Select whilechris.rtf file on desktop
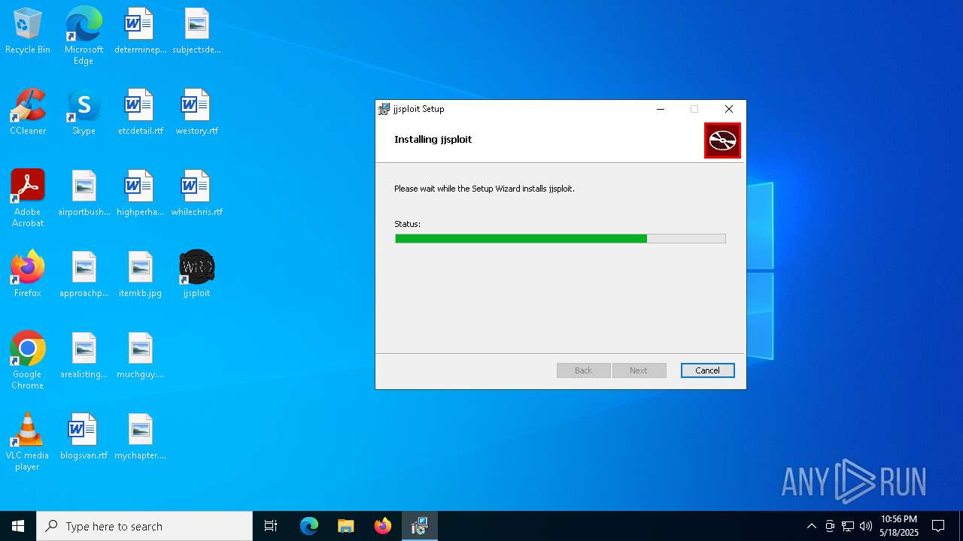This screenshot has height=541, width=963. point(196,194)
